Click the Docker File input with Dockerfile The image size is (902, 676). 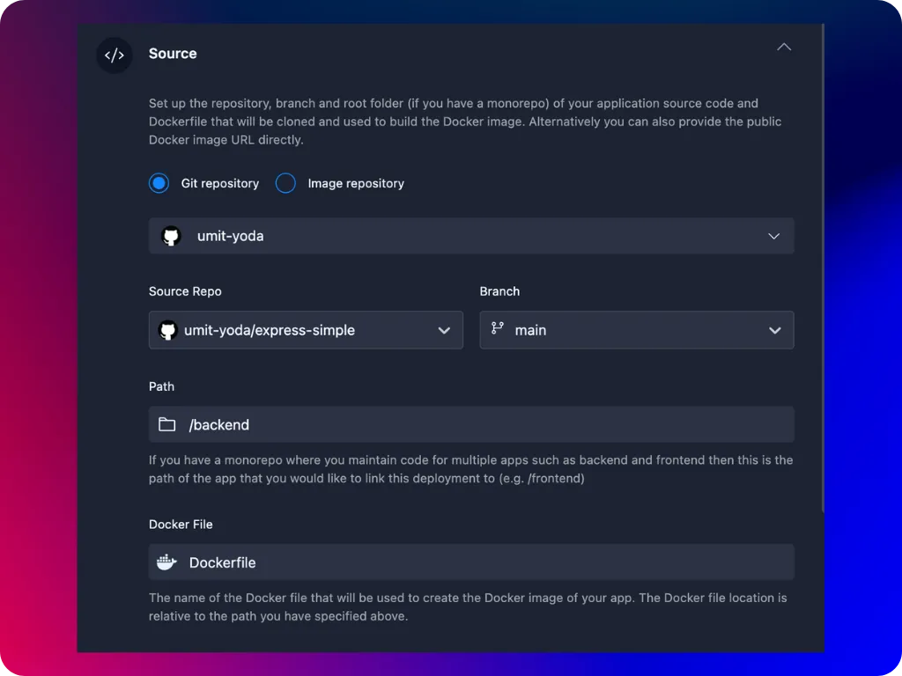471,562
